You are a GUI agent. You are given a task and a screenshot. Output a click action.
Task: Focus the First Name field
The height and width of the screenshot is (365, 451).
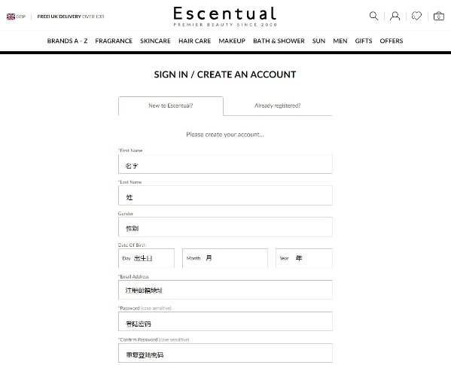click(x=225, y=164)
